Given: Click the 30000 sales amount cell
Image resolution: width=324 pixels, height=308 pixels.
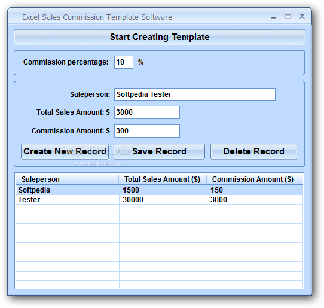Looking at the screenshot, I should [163, 200].
